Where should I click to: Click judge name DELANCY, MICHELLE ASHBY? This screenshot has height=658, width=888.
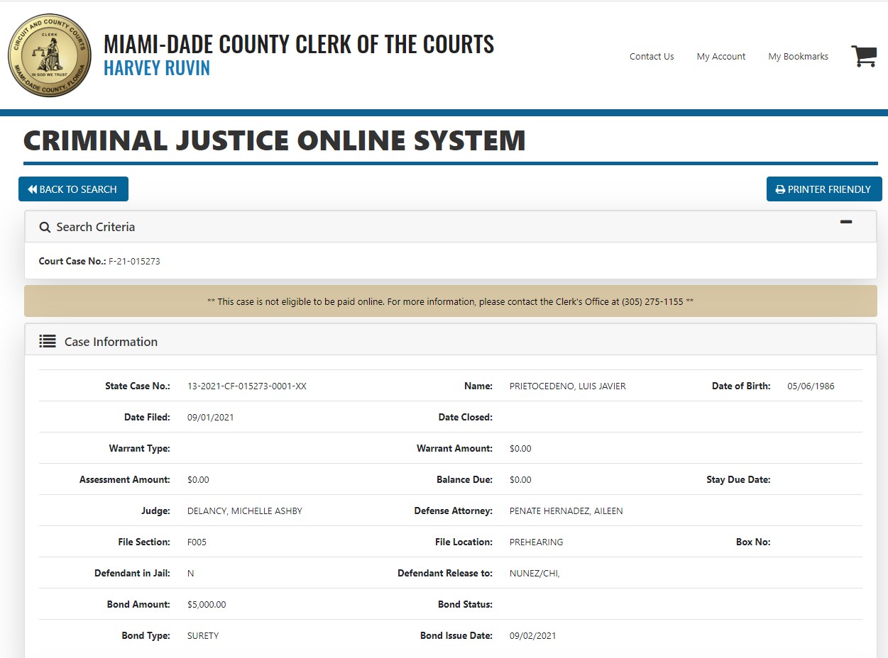(x=244, y=511)
